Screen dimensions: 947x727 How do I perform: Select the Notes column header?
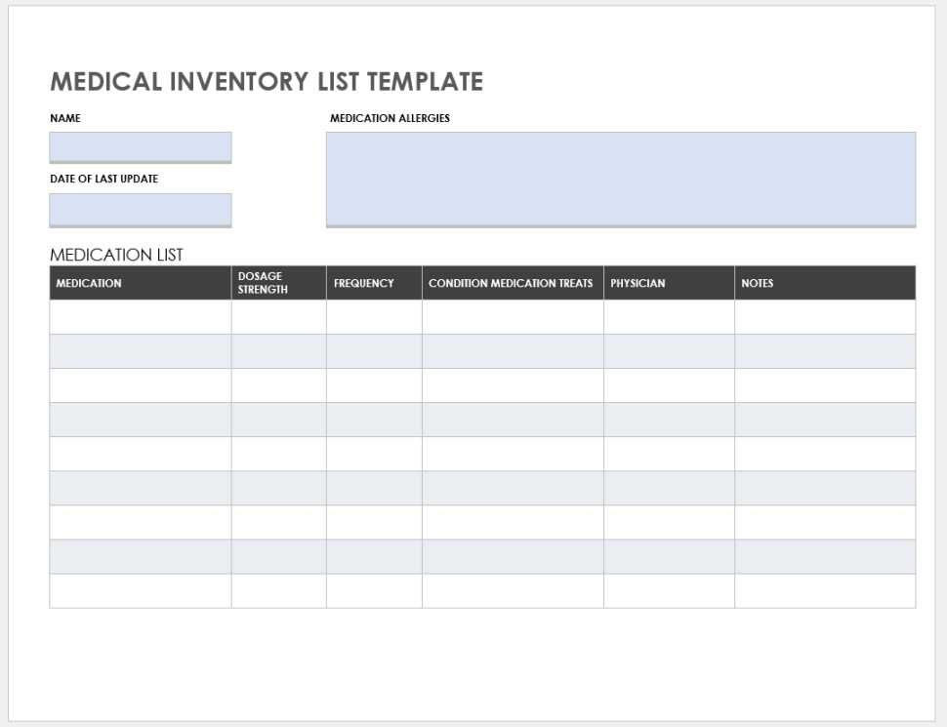(825, 283)
